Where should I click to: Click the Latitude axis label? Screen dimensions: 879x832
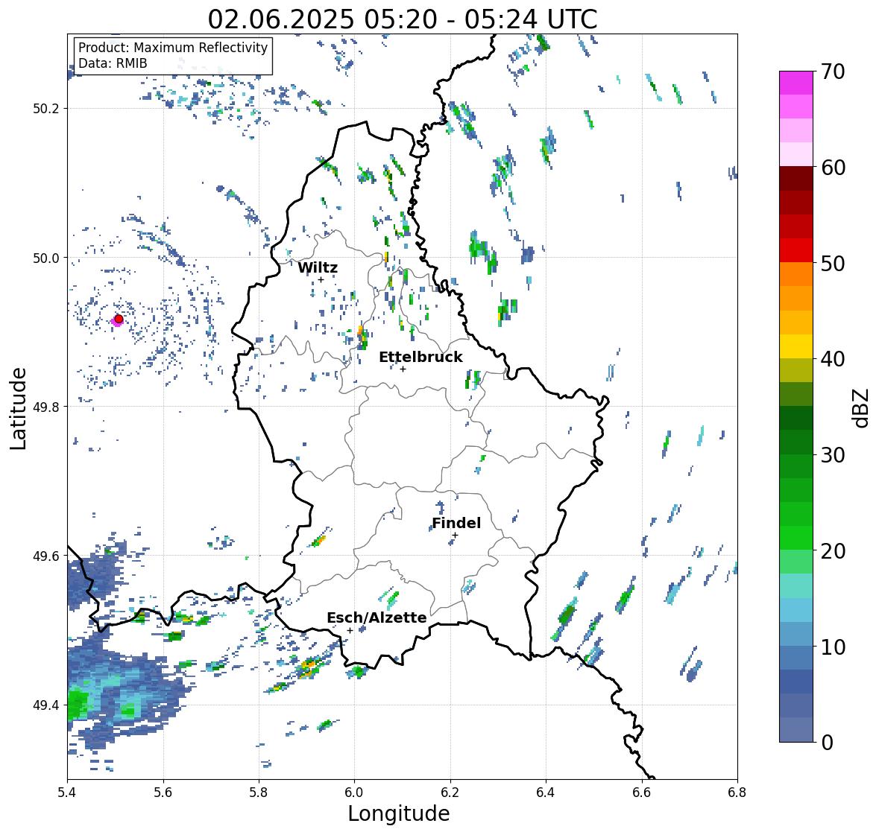(x=18, y=408)
